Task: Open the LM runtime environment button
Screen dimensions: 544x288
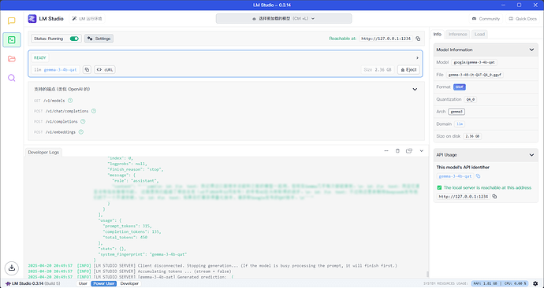Action: pyautogui.click(x=87, y=19)
